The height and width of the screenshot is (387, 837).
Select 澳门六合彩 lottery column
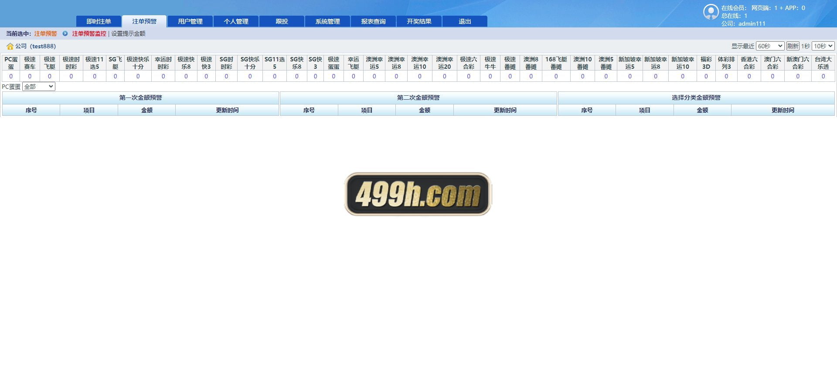click(x=772, y=63)
